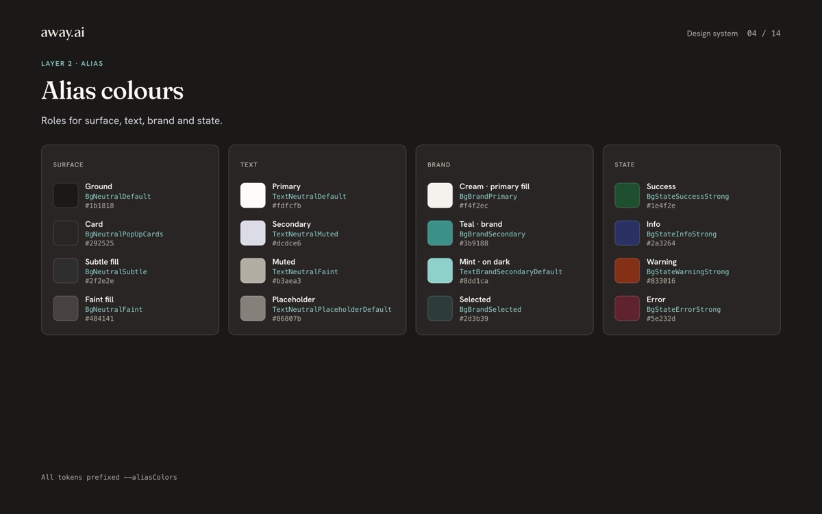Click the hex value #2d3b39
This screenshot has width=822, height=514.
coord(474,319)
